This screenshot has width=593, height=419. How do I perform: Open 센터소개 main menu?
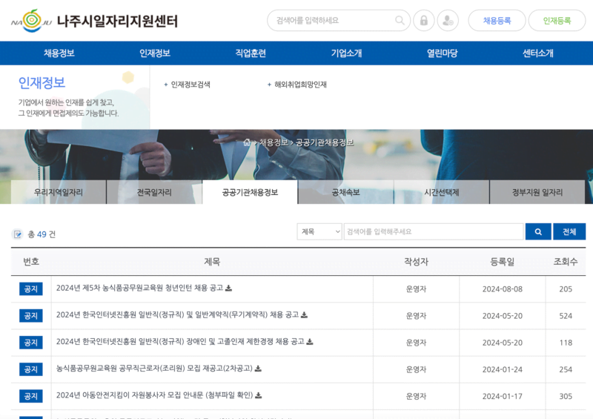(x=538, y=53)
